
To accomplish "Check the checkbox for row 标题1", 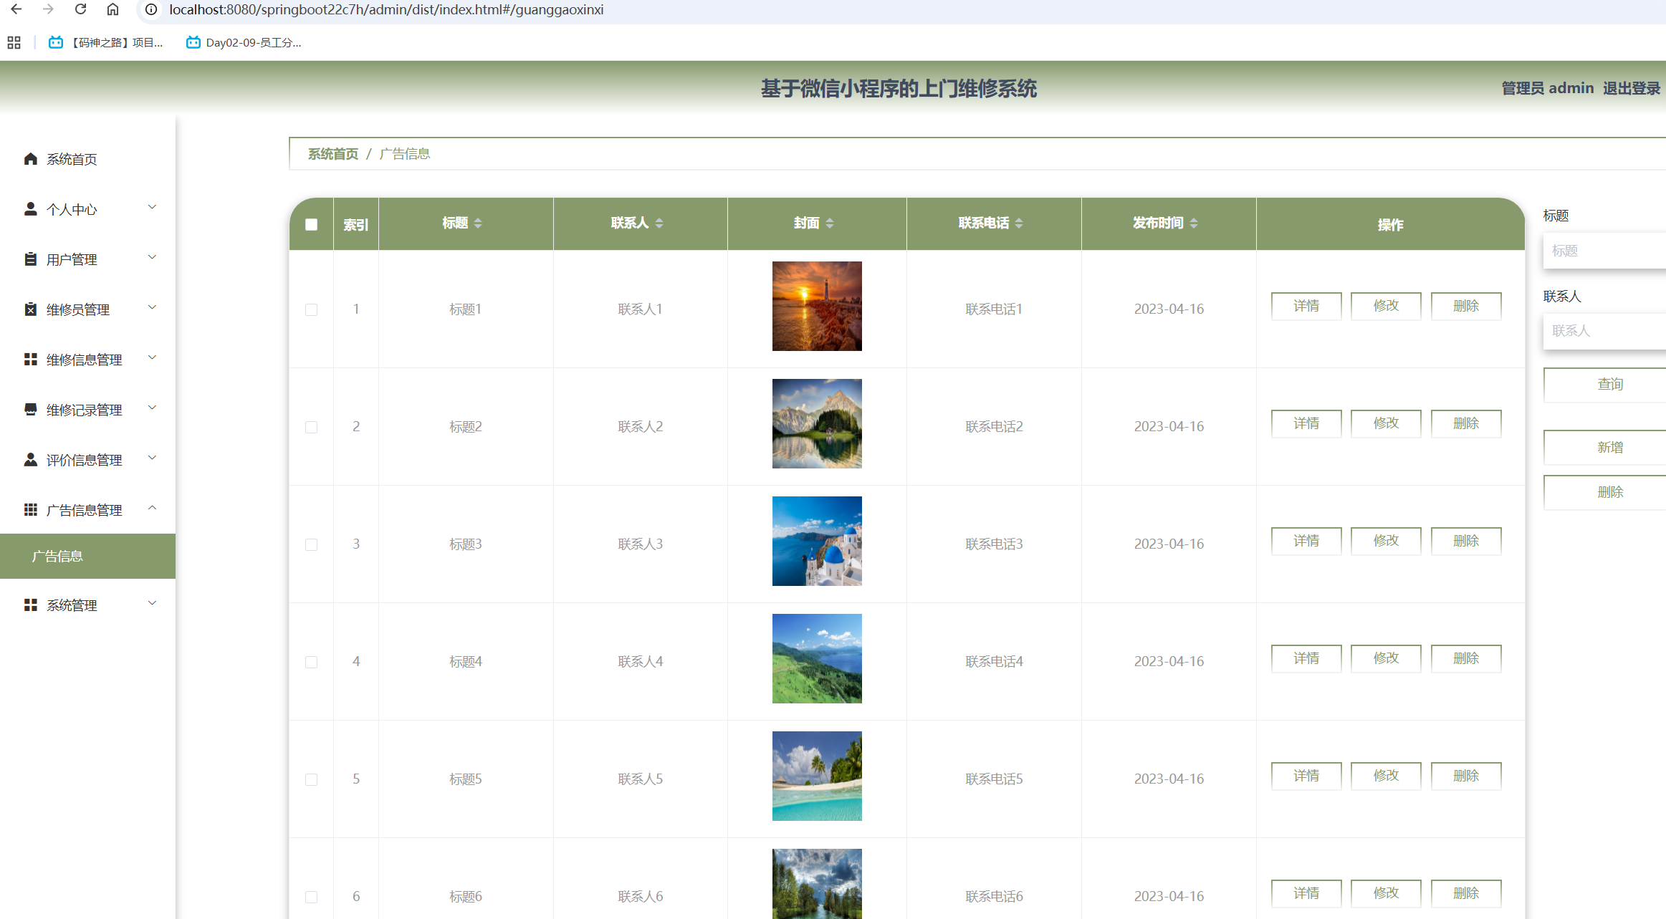I will (311, 309).
